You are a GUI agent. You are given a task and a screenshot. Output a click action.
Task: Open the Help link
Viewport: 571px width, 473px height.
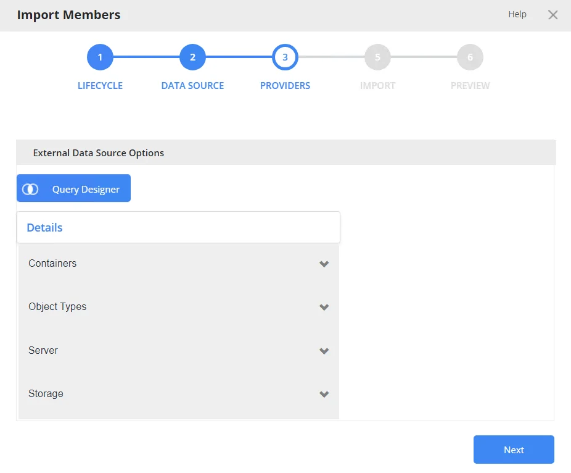(x=517, y=14)
